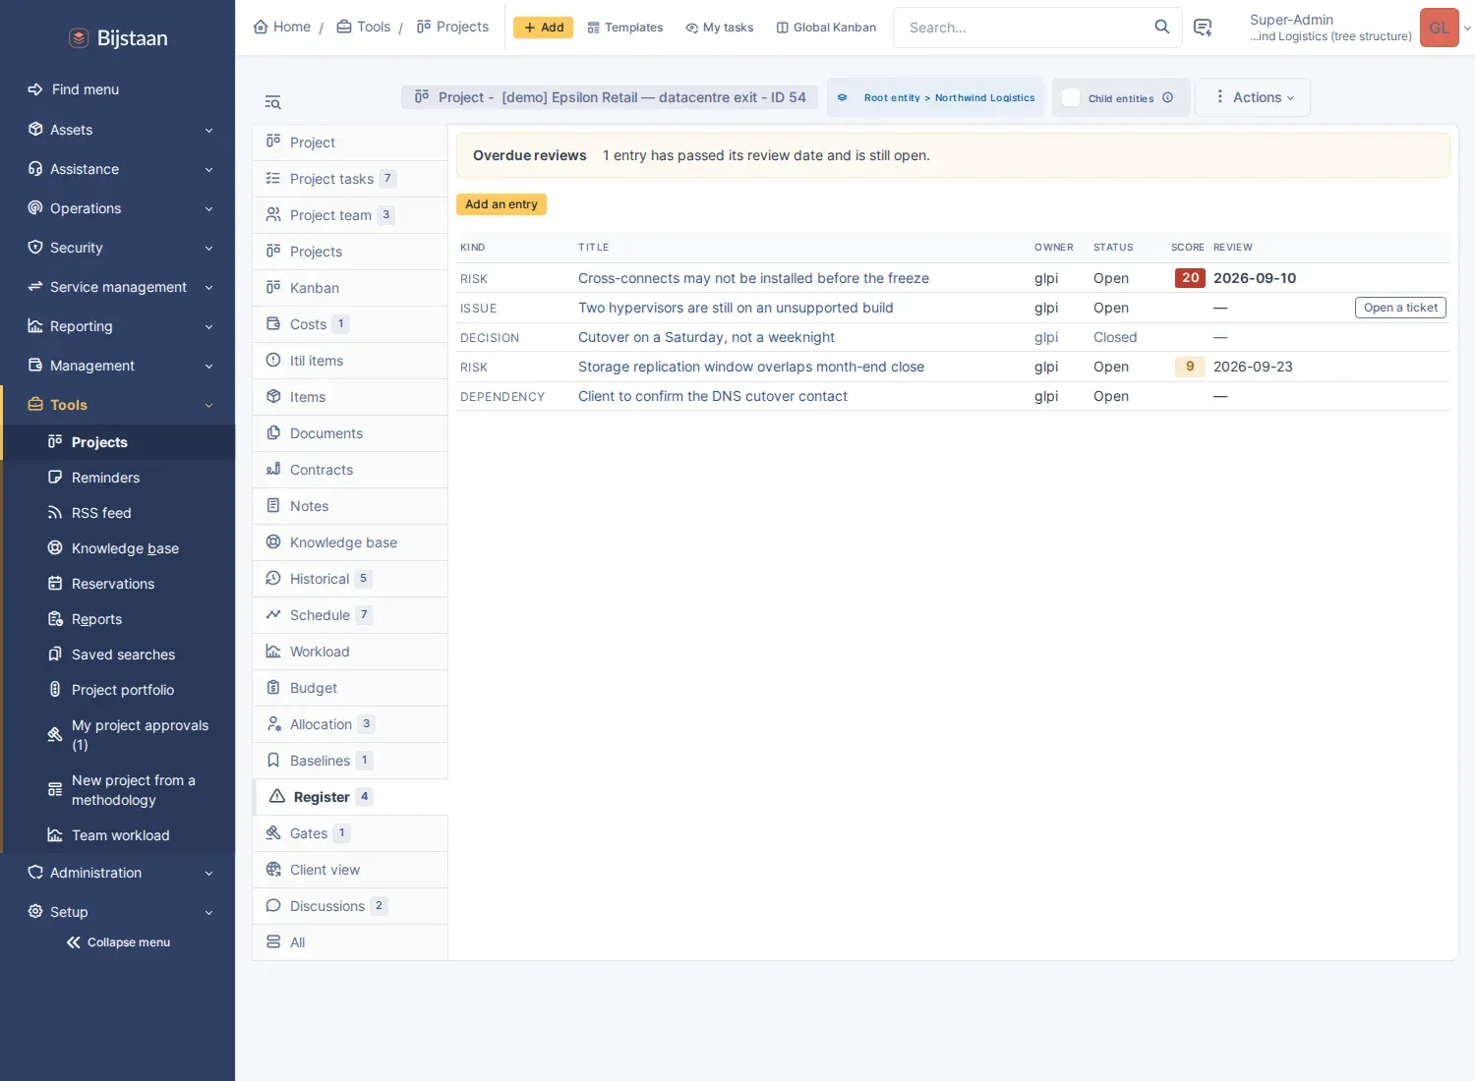Open Knowledge base in sidebar
The height and width of the screenshot is (1081, 1475).
tap(118, 548)
